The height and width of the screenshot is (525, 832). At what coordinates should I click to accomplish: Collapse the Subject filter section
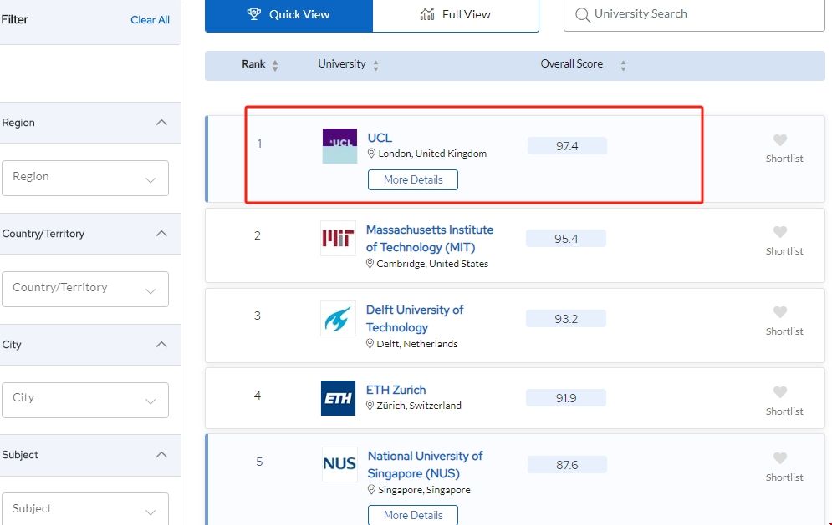pos(162,455)
